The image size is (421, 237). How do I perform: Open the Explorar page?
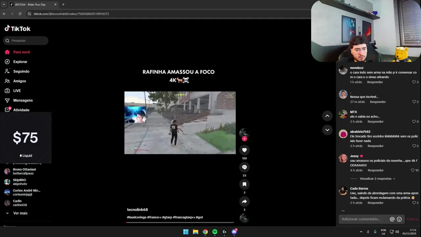16,62
